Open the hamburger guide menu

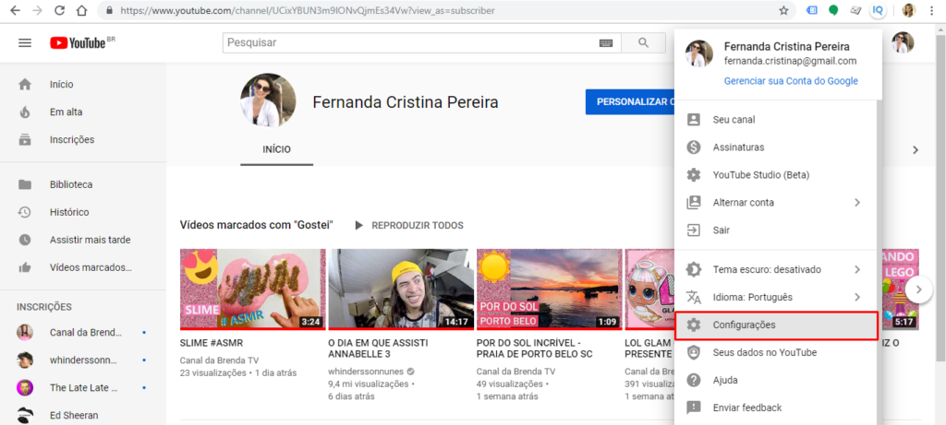pos(25,42)
